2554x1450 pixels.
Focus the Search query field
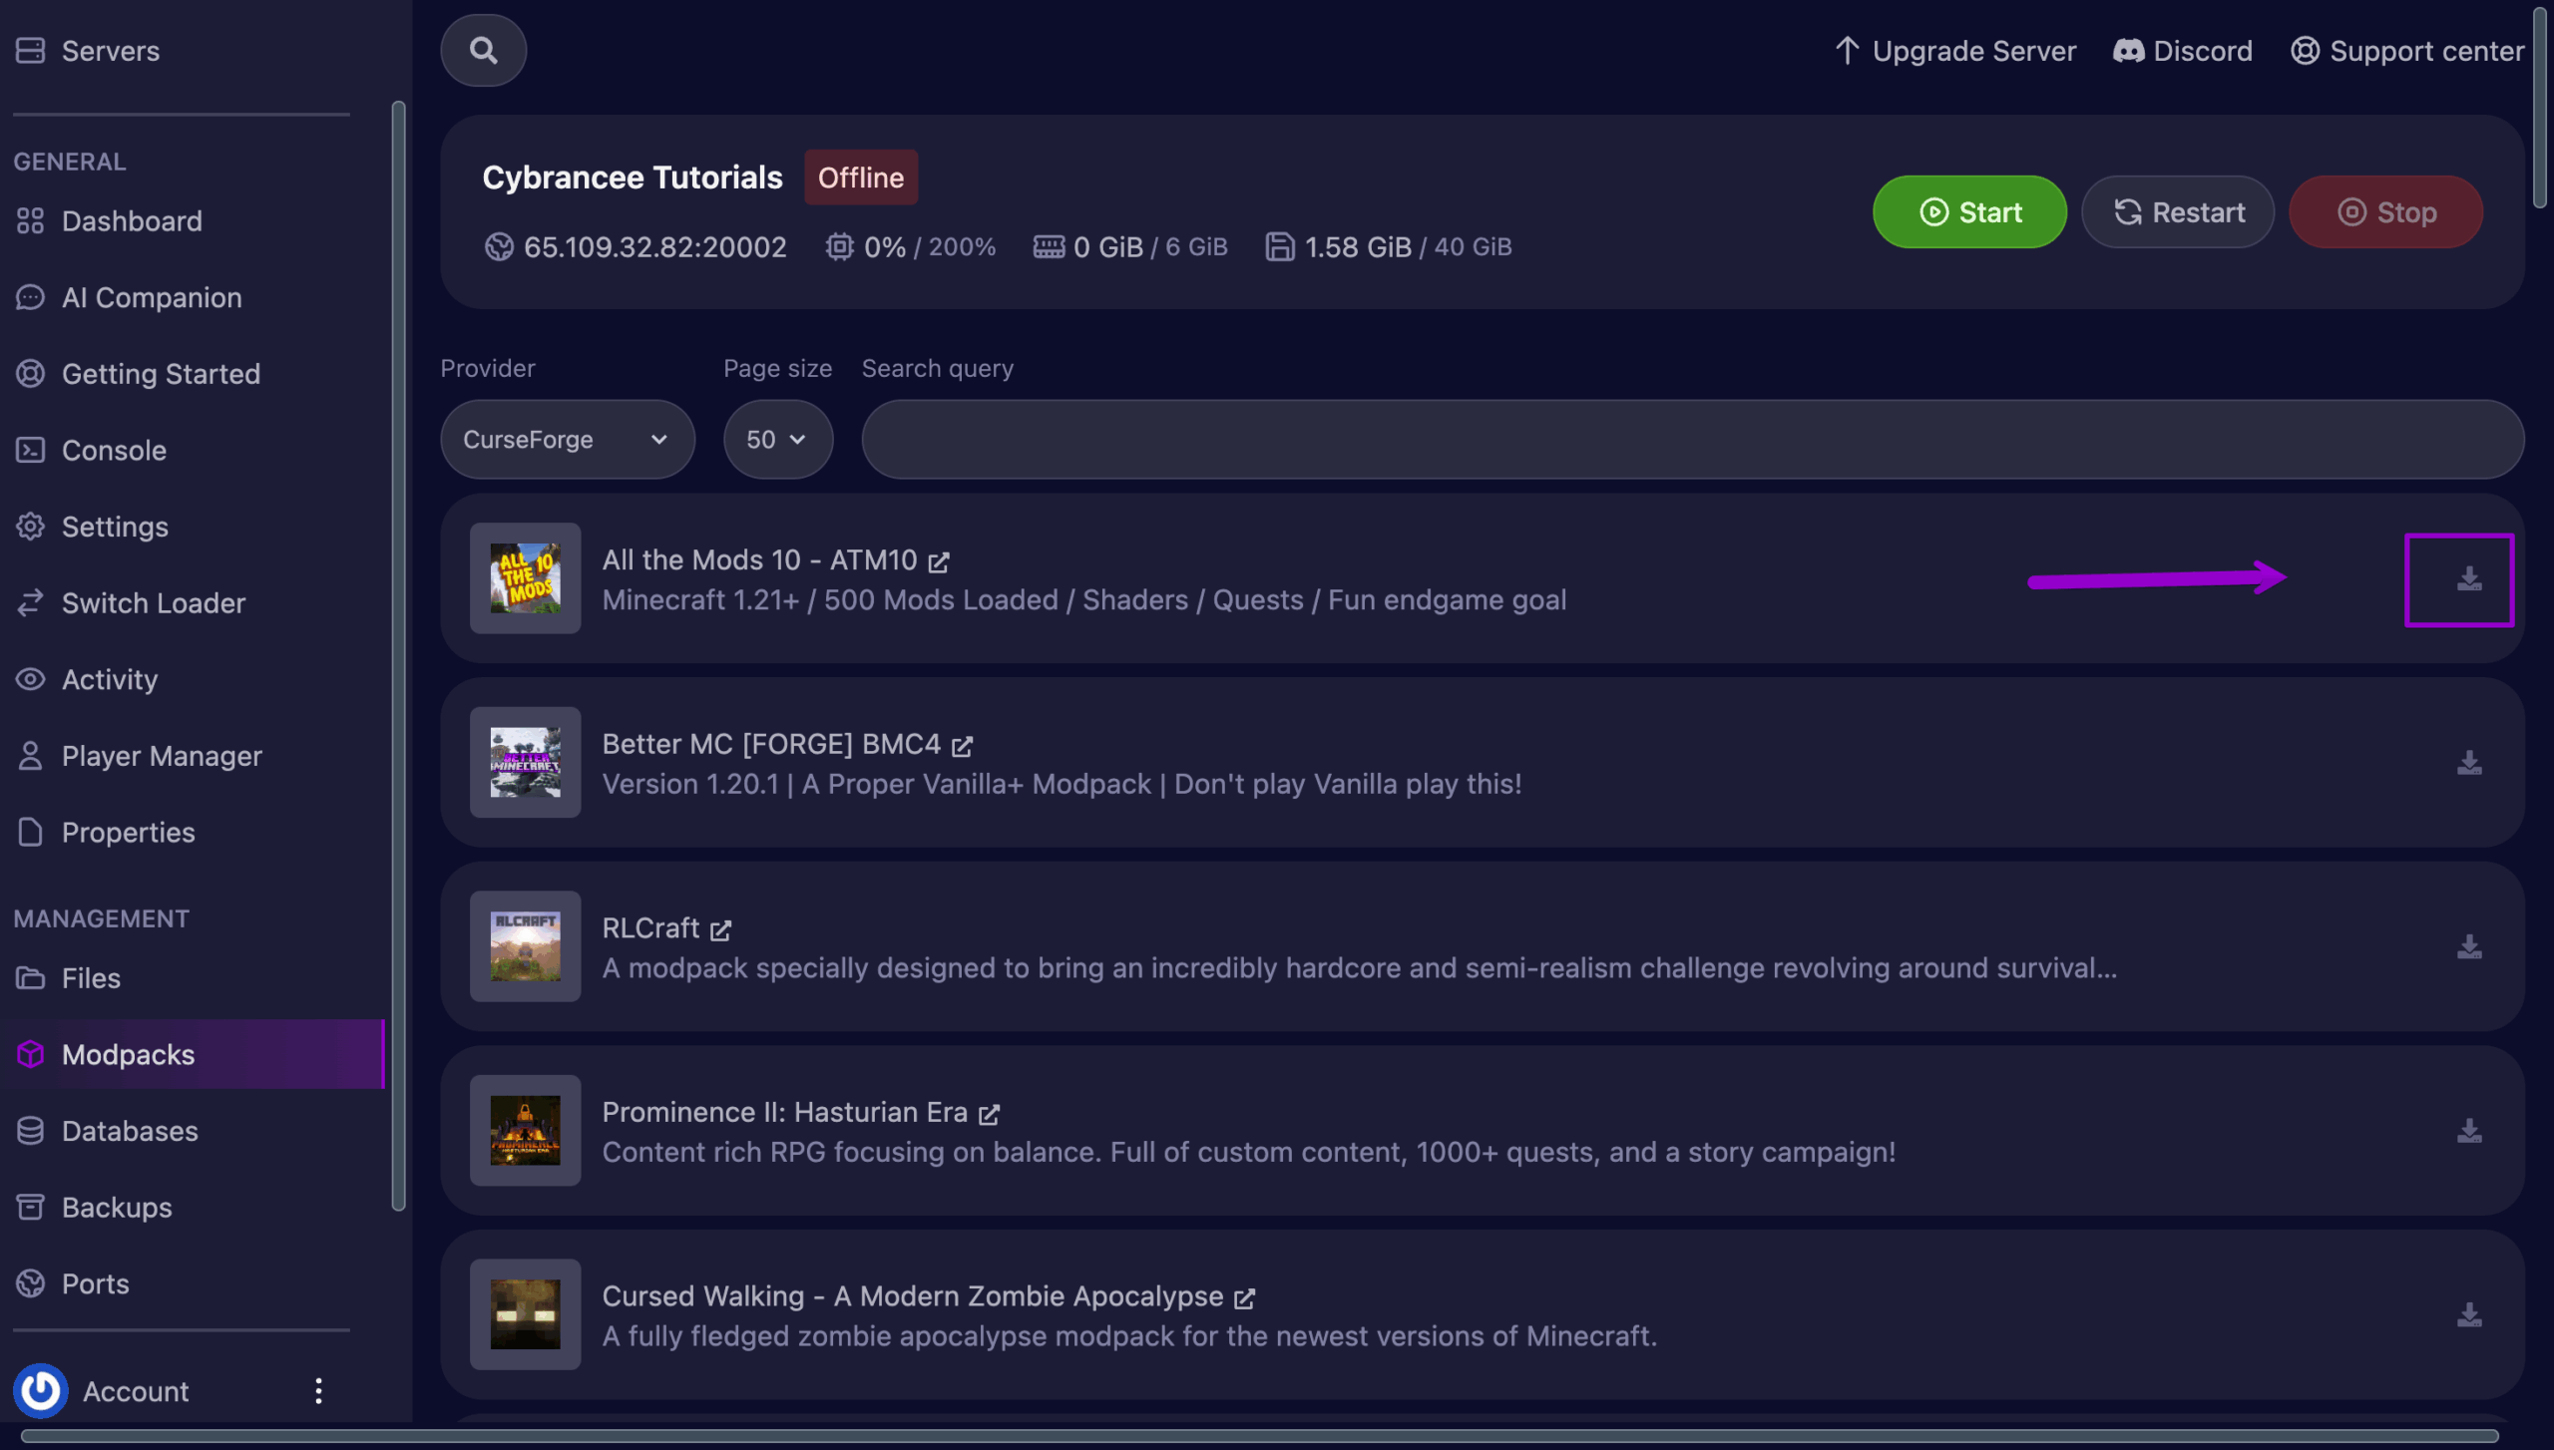(x=1692, y=440)
